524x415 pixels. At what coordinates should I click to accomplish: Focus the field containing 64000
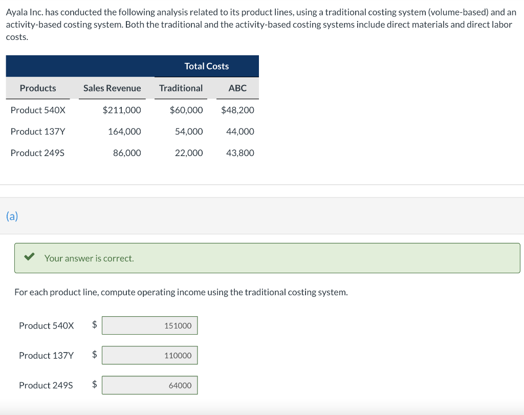click(x=149, y=385)
